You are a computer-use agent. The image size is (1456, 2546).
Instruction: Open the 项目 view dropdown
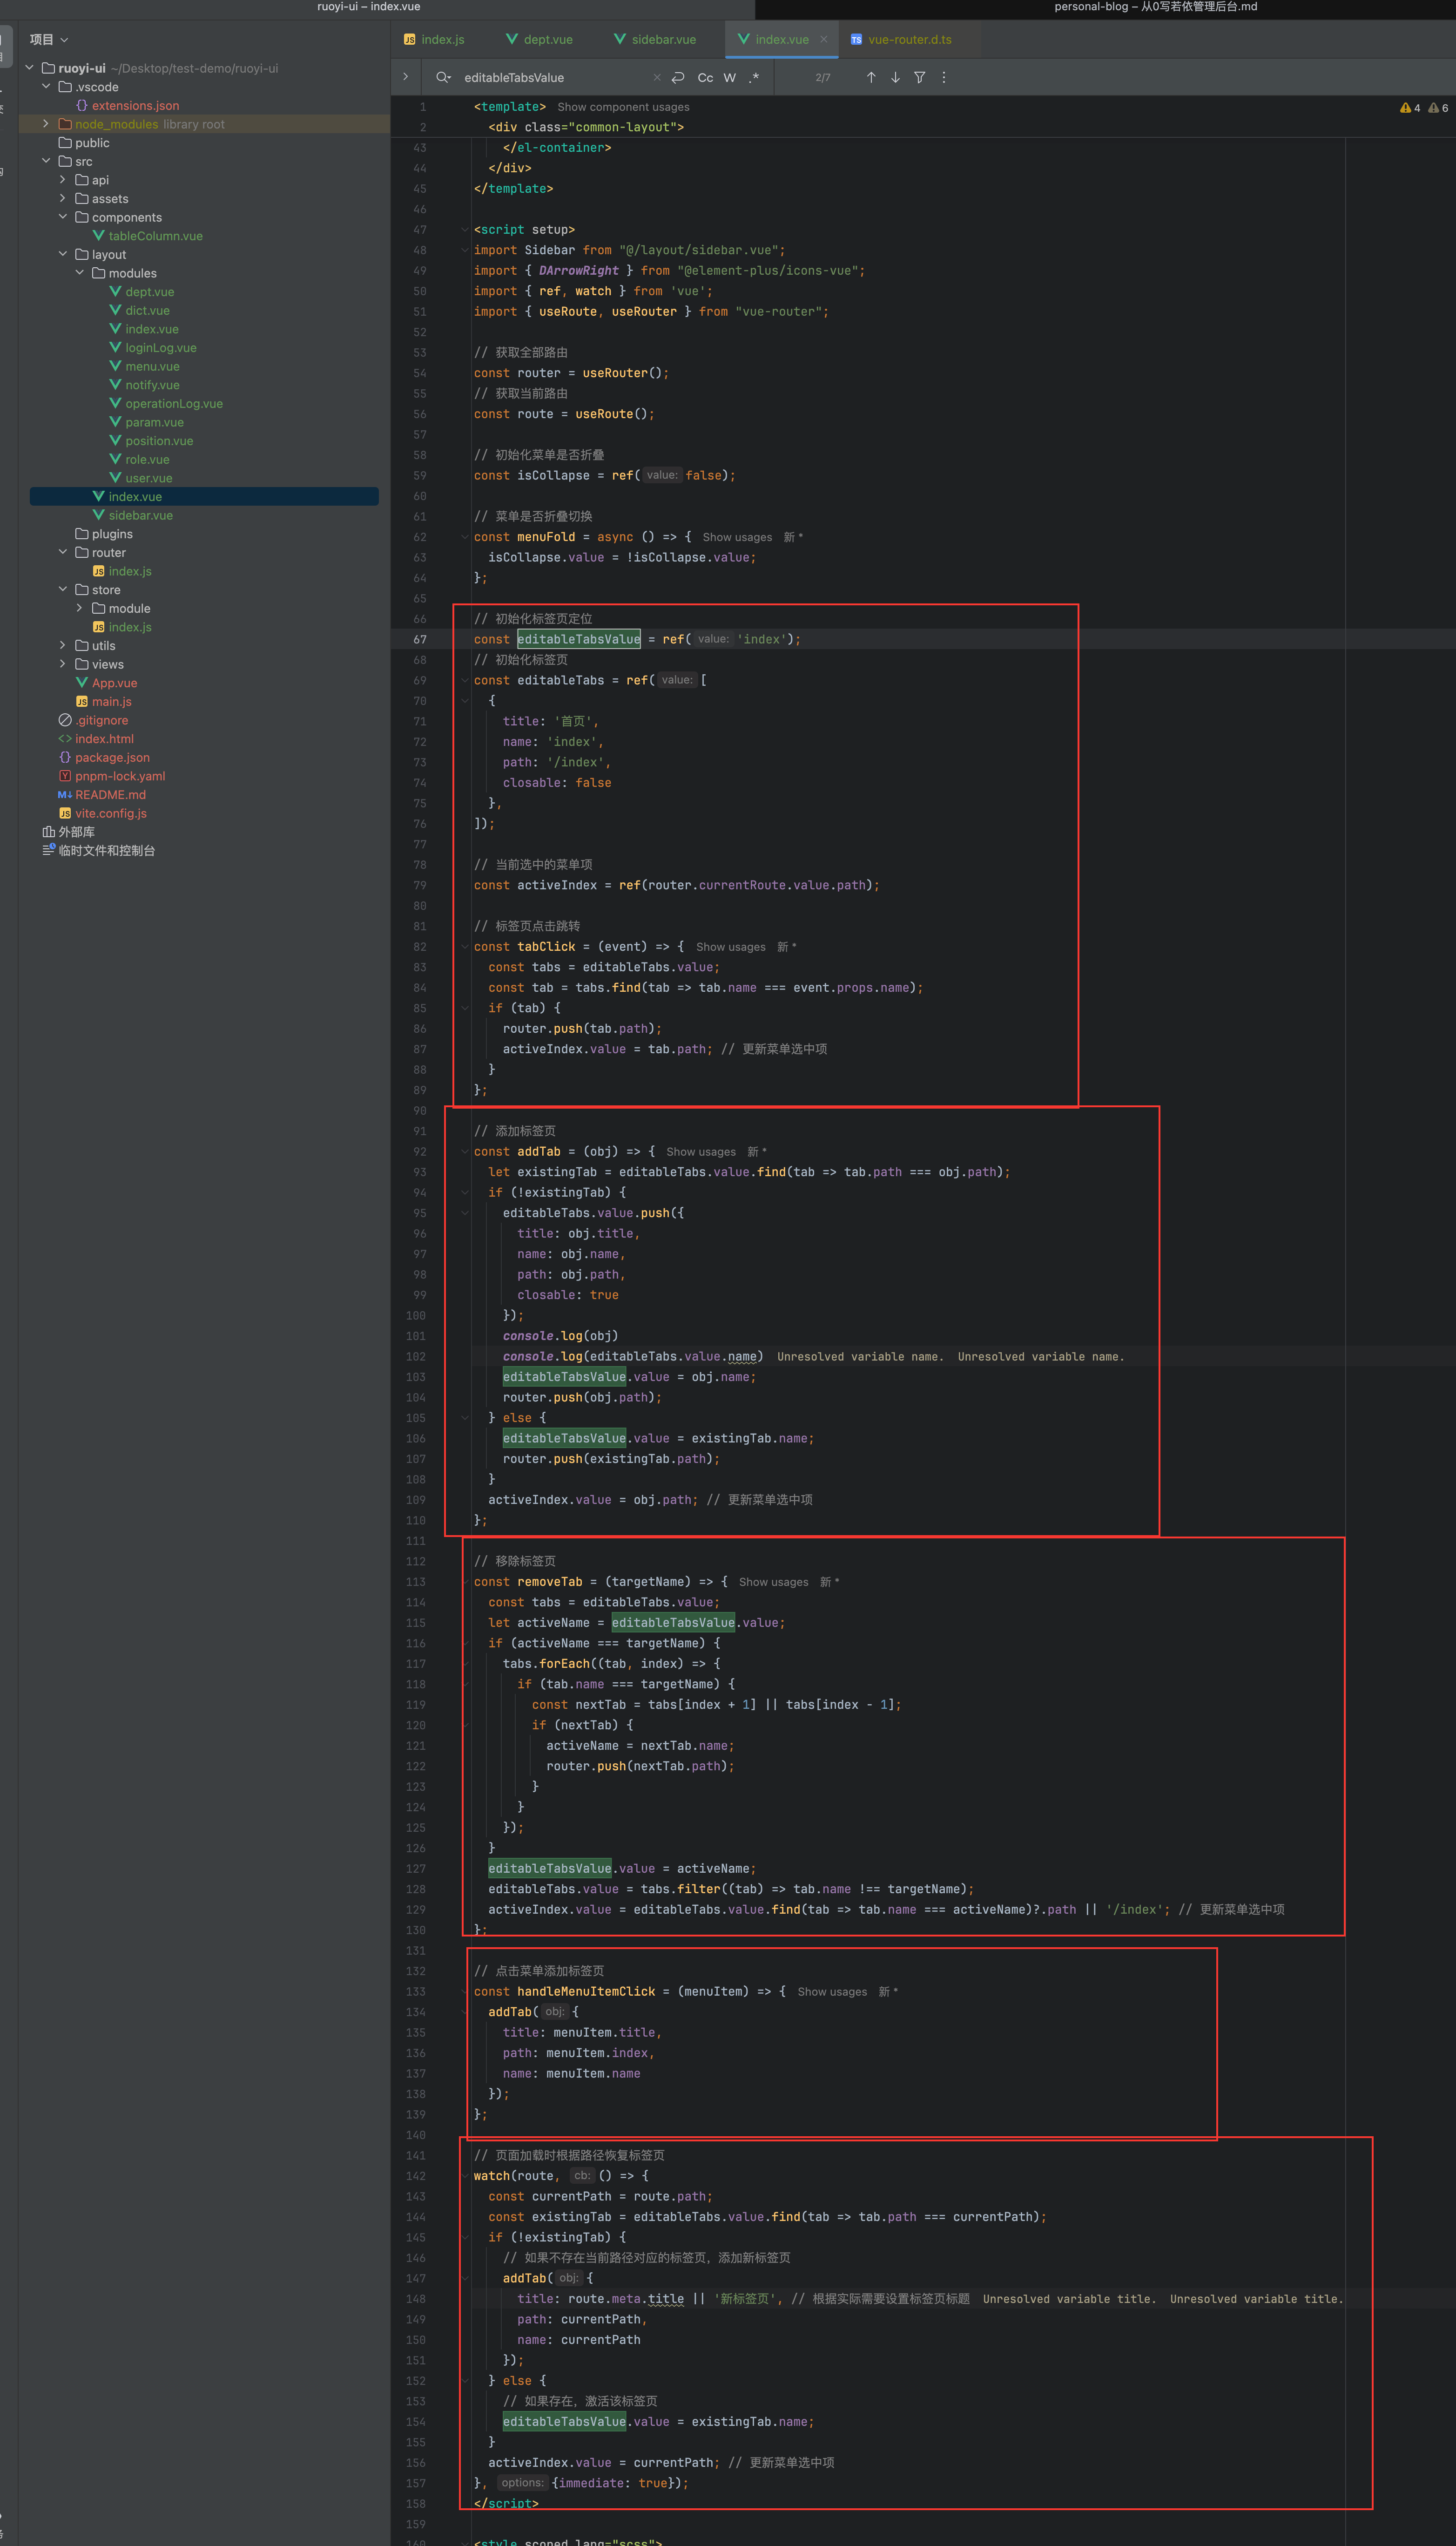point(48,39)
